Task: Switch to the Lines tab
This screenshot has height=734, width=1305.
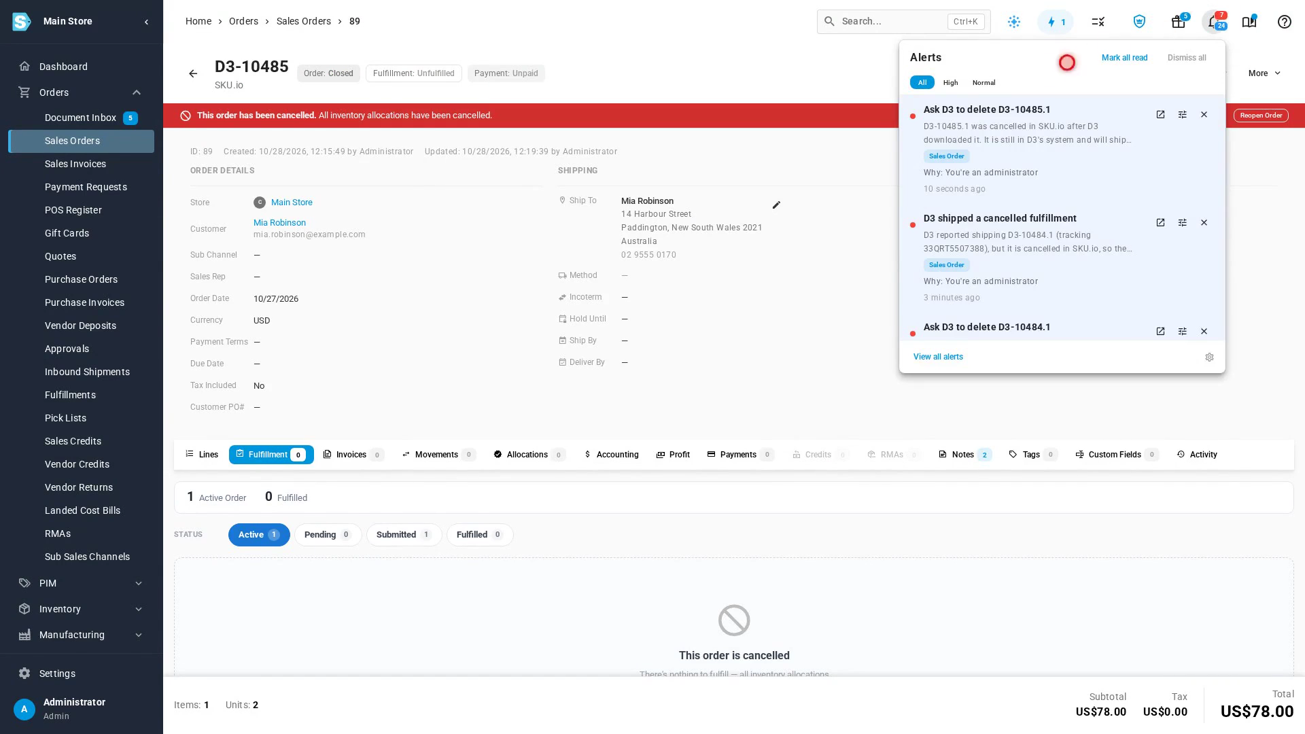Action: pos(202,455)
